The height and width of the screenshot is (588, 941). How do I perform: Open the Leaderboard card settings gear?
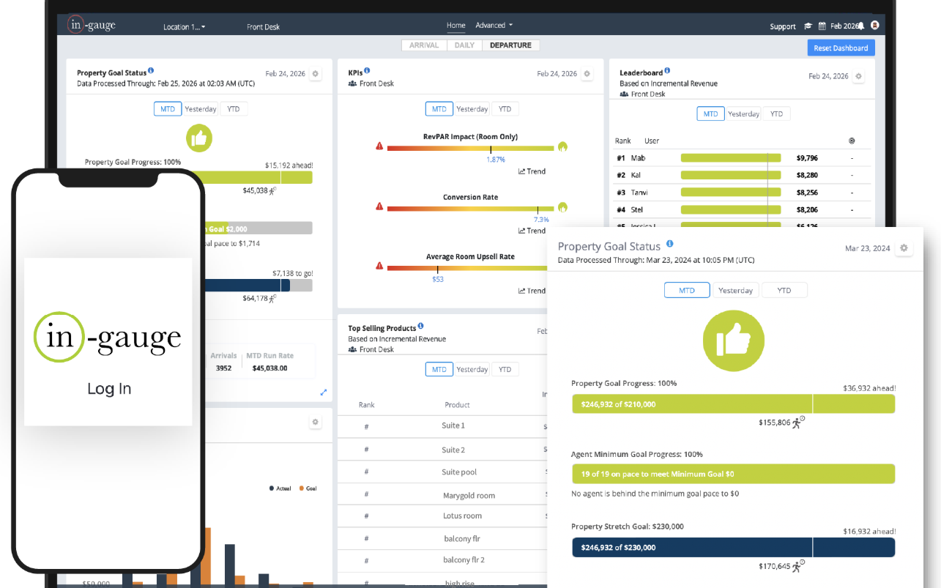859,76
